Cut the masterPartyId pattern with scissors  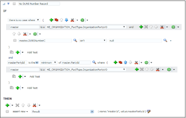click(x=136, y=63)
